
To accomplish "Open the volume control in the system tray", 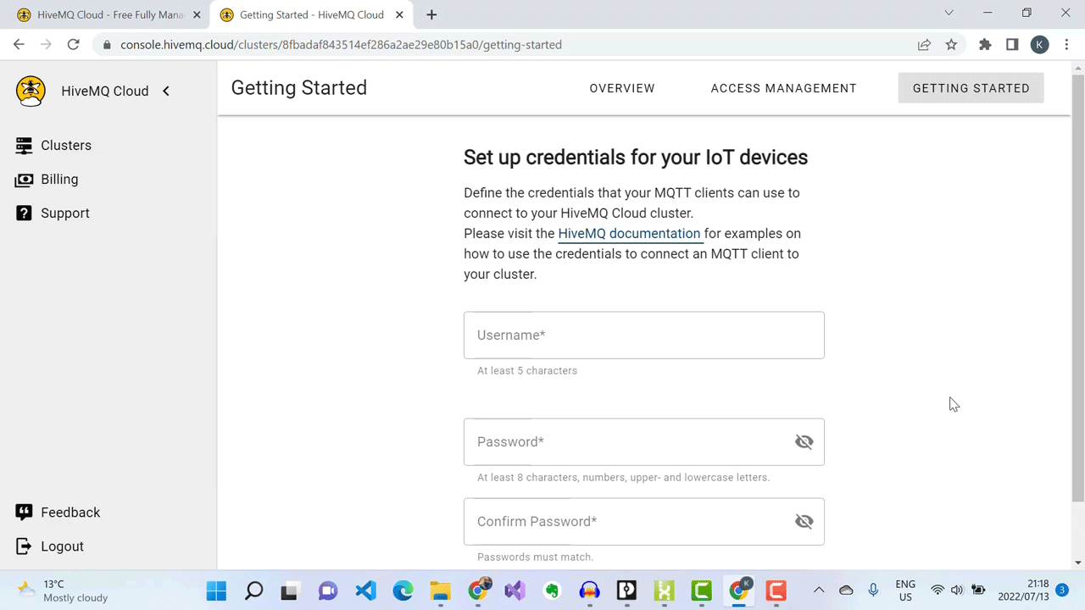I will pyautogui.click(x=958, y=591).
